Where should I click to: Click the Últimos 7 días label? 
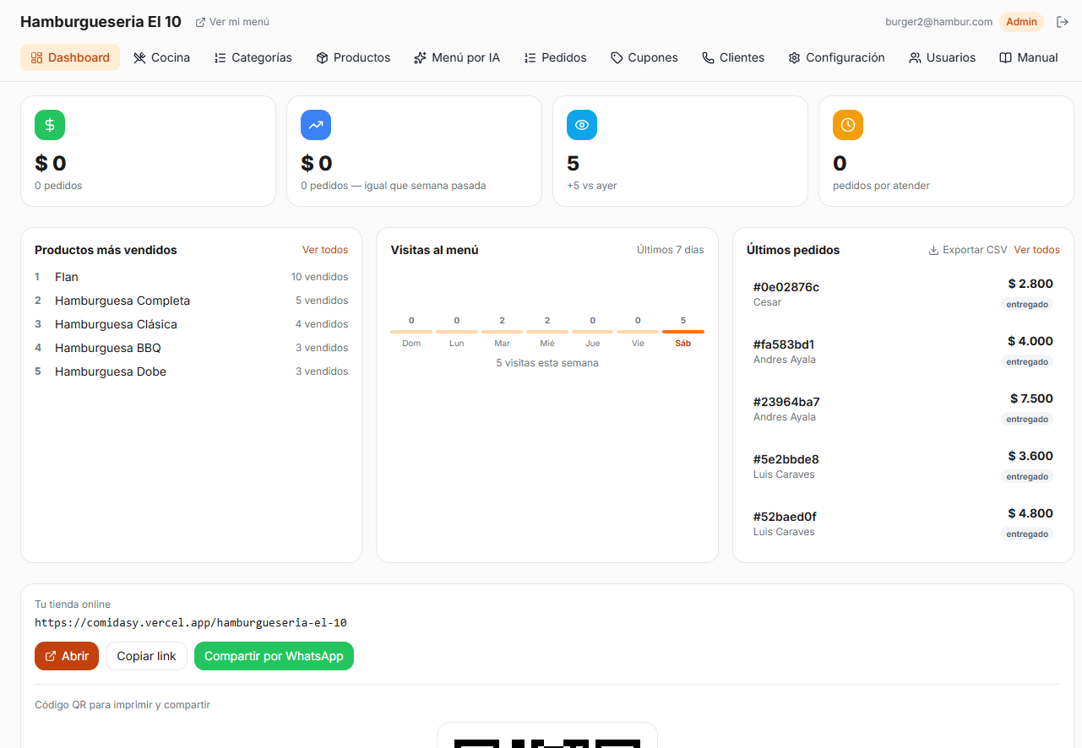pos(671,250)
